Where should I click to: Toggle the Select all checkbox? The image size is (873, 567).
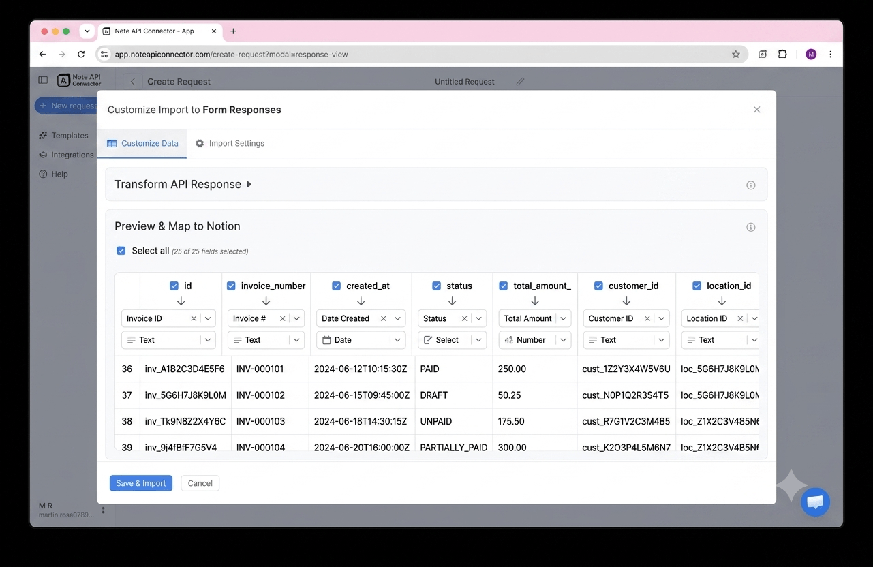pyautogui.click(x=121, y=251)
